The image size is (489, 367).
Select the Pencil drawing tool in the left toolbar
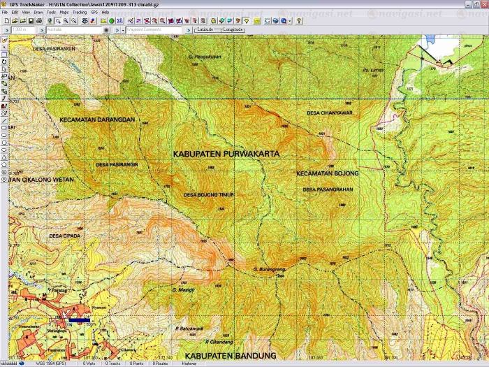click(4, 98)
